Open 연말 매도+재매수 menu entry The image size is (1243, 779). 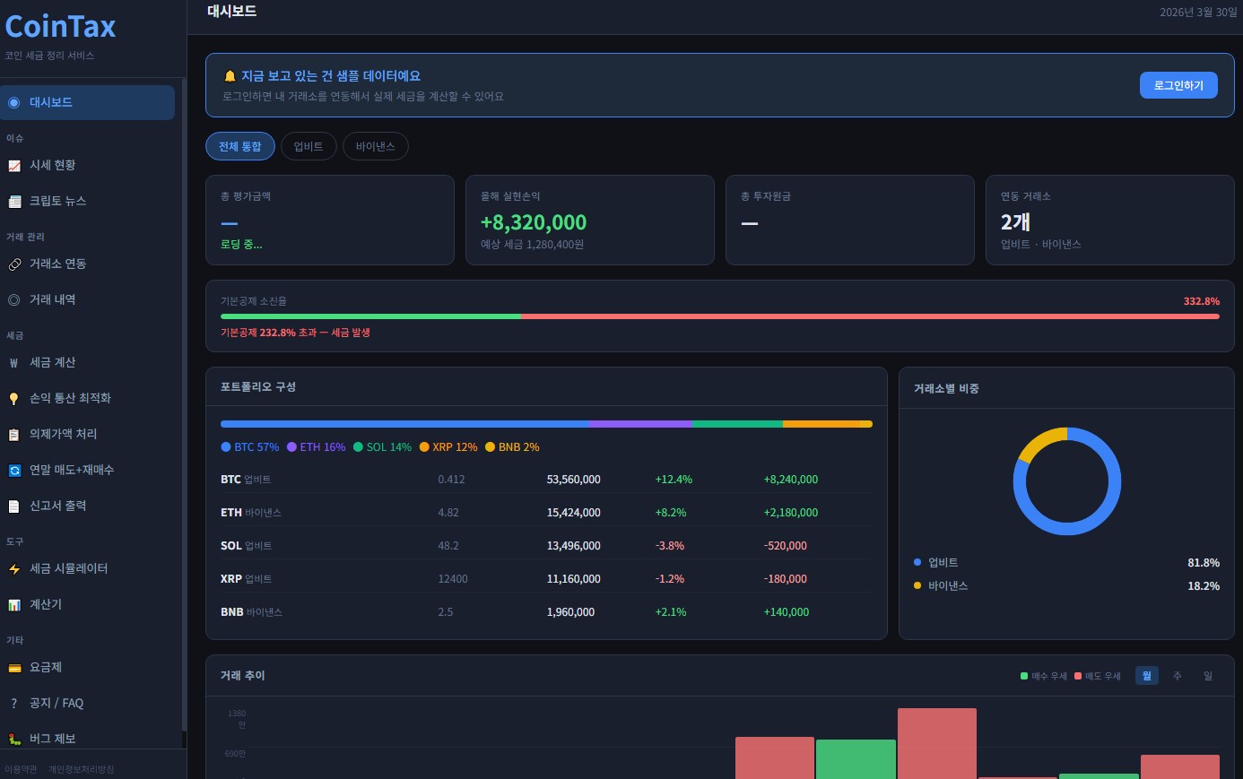tap(88, 470)
